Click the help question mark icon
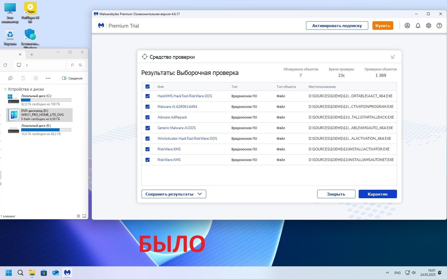 [x=439, y=26]
